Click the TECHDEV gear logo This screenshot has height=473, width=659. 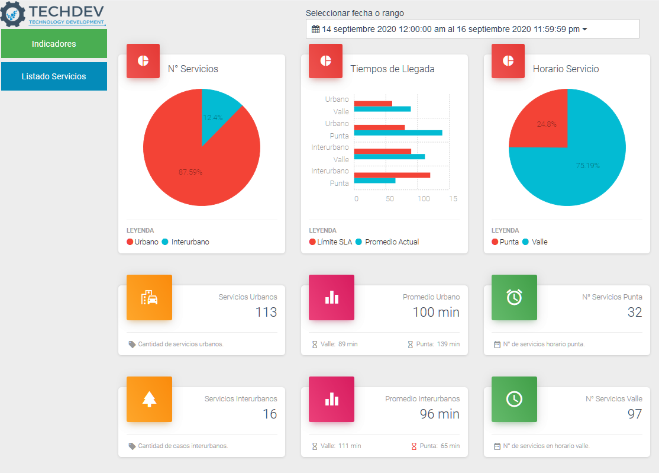pyautogui.click(x=12, y=14)
